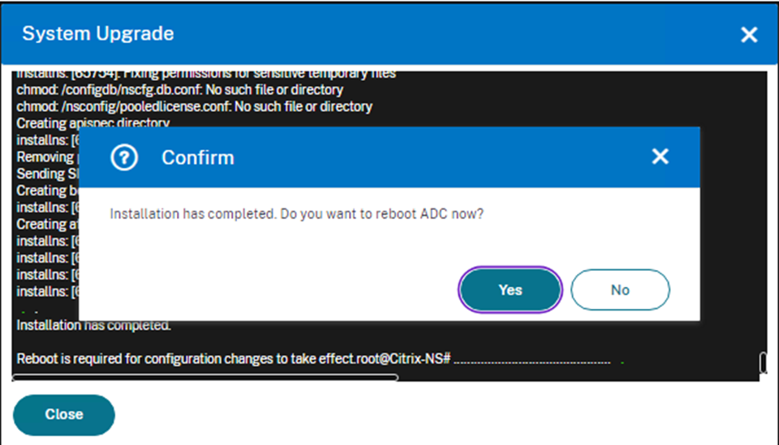Click the Confirm dialog title text

click(x=197, y=157)
